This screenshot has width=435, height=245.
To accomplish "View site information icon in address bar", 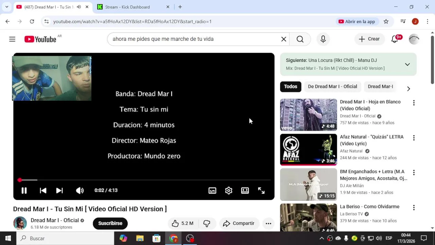I will pos(47,21).
